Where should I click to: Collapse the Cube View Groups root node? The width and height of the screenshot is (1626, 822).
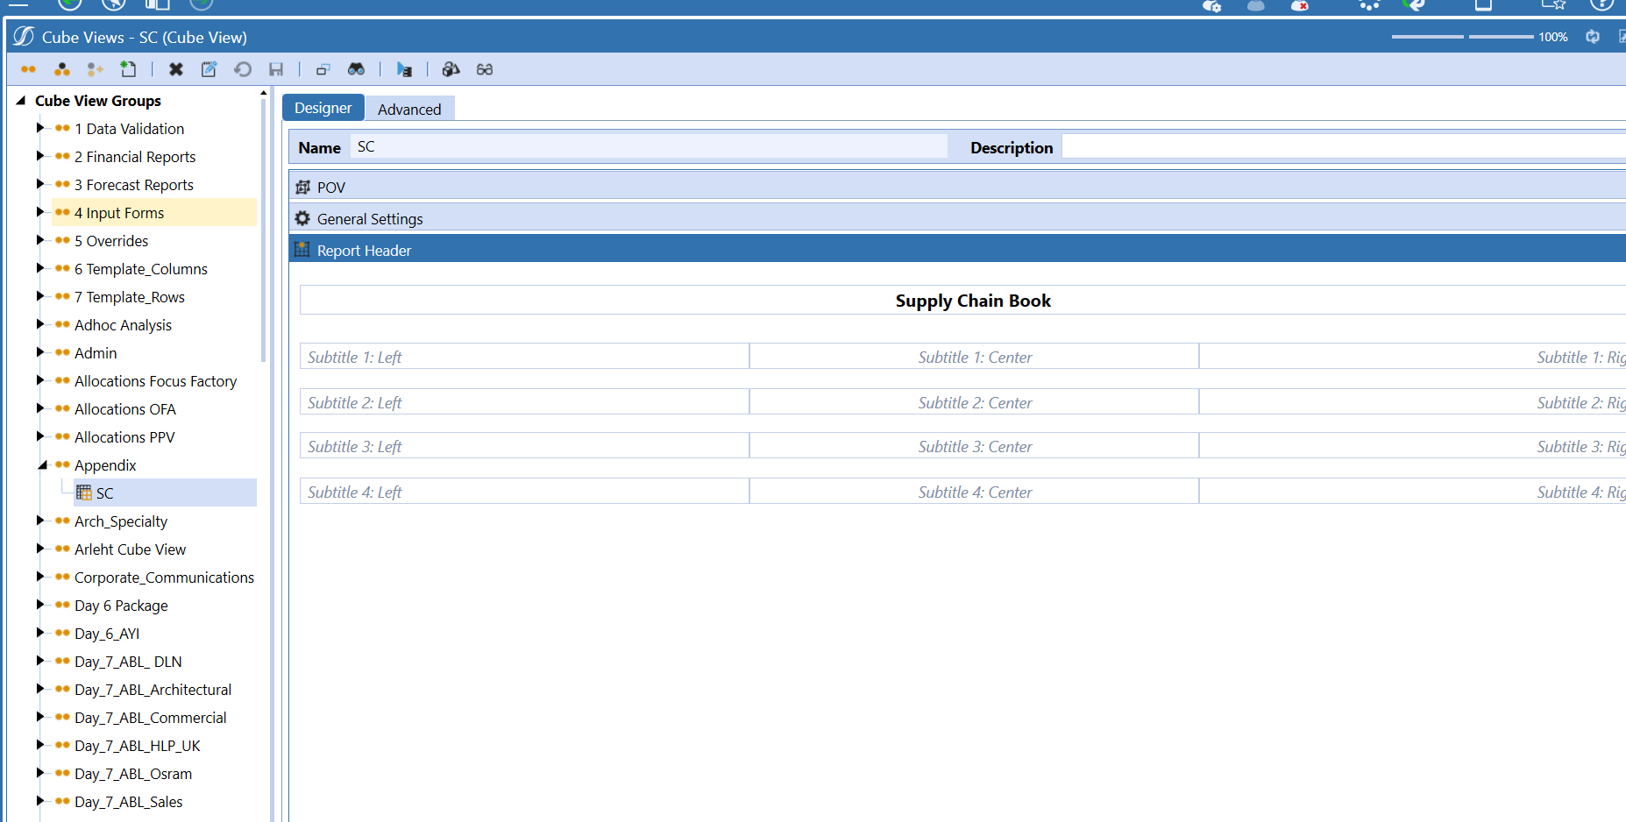[x=21, y=101]
